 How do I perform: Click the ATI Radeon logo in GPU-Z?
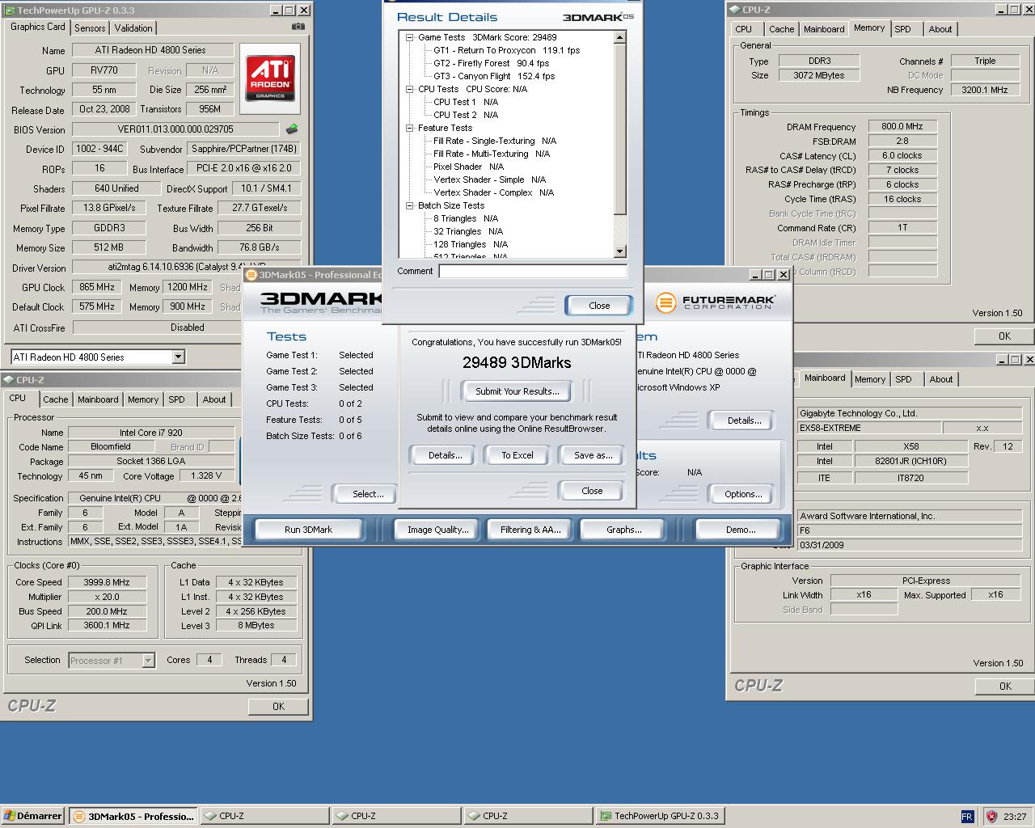point(270,78)
